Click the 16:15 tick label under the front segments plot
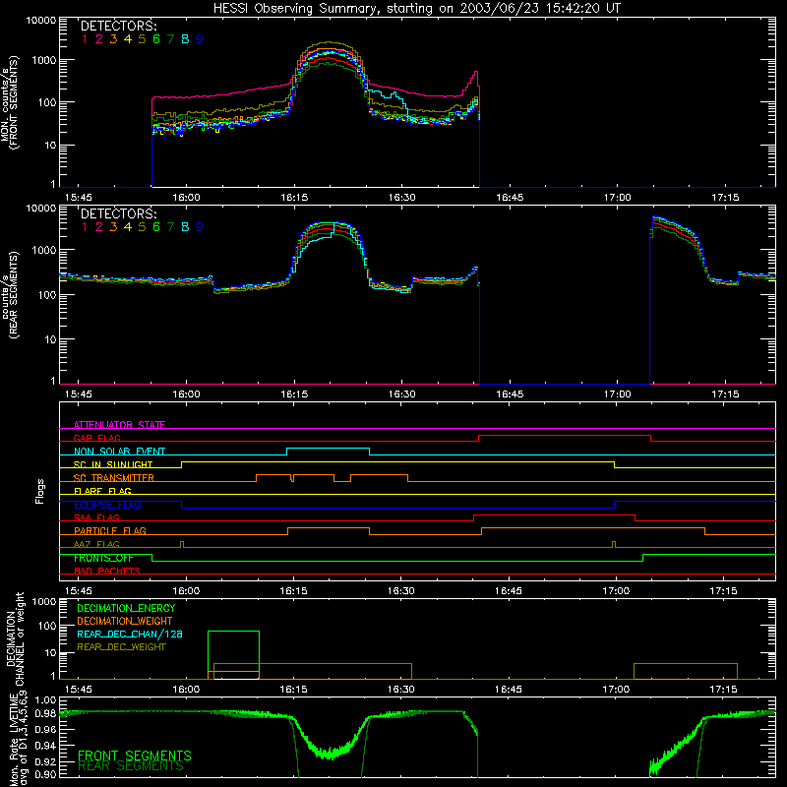Screen dimensions: 787x787 (x=294, y=198)
